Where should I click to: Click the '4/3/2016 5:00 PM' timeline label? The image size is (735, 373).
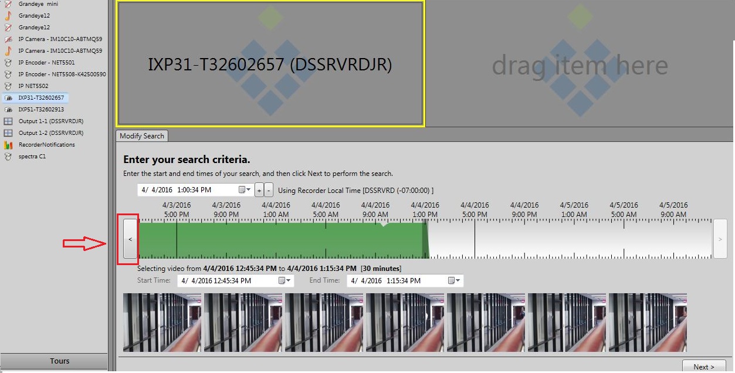coord(177,210)
